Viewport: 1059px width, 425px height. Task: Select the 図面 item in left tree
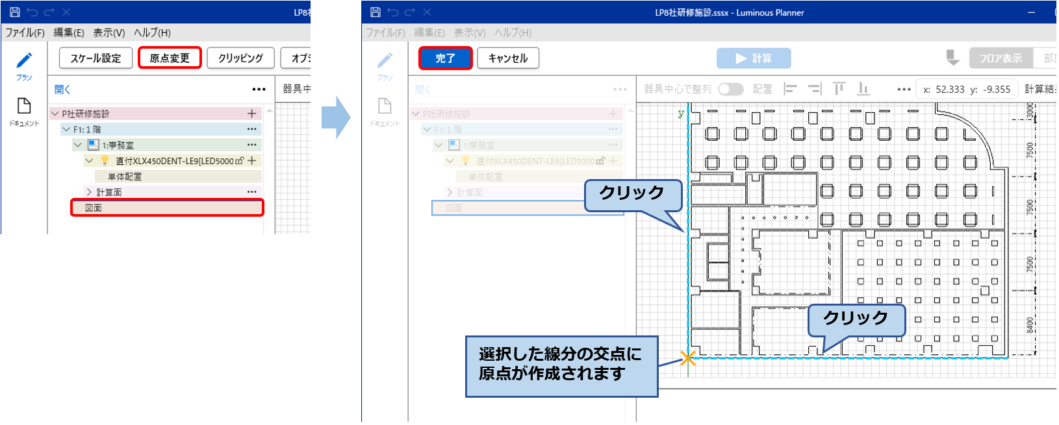[x=167, y=208]
